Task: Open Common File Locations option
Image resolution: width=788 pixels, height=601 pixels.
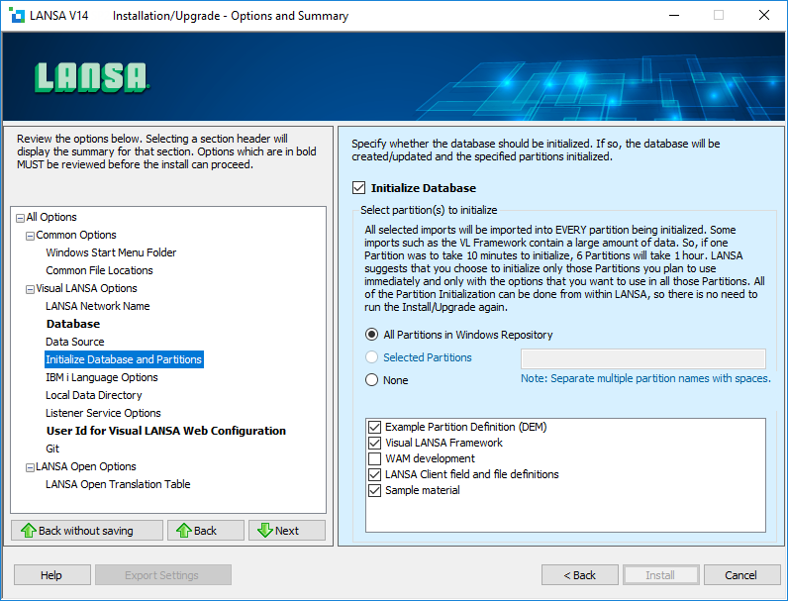Action: (x=100, y=270)
